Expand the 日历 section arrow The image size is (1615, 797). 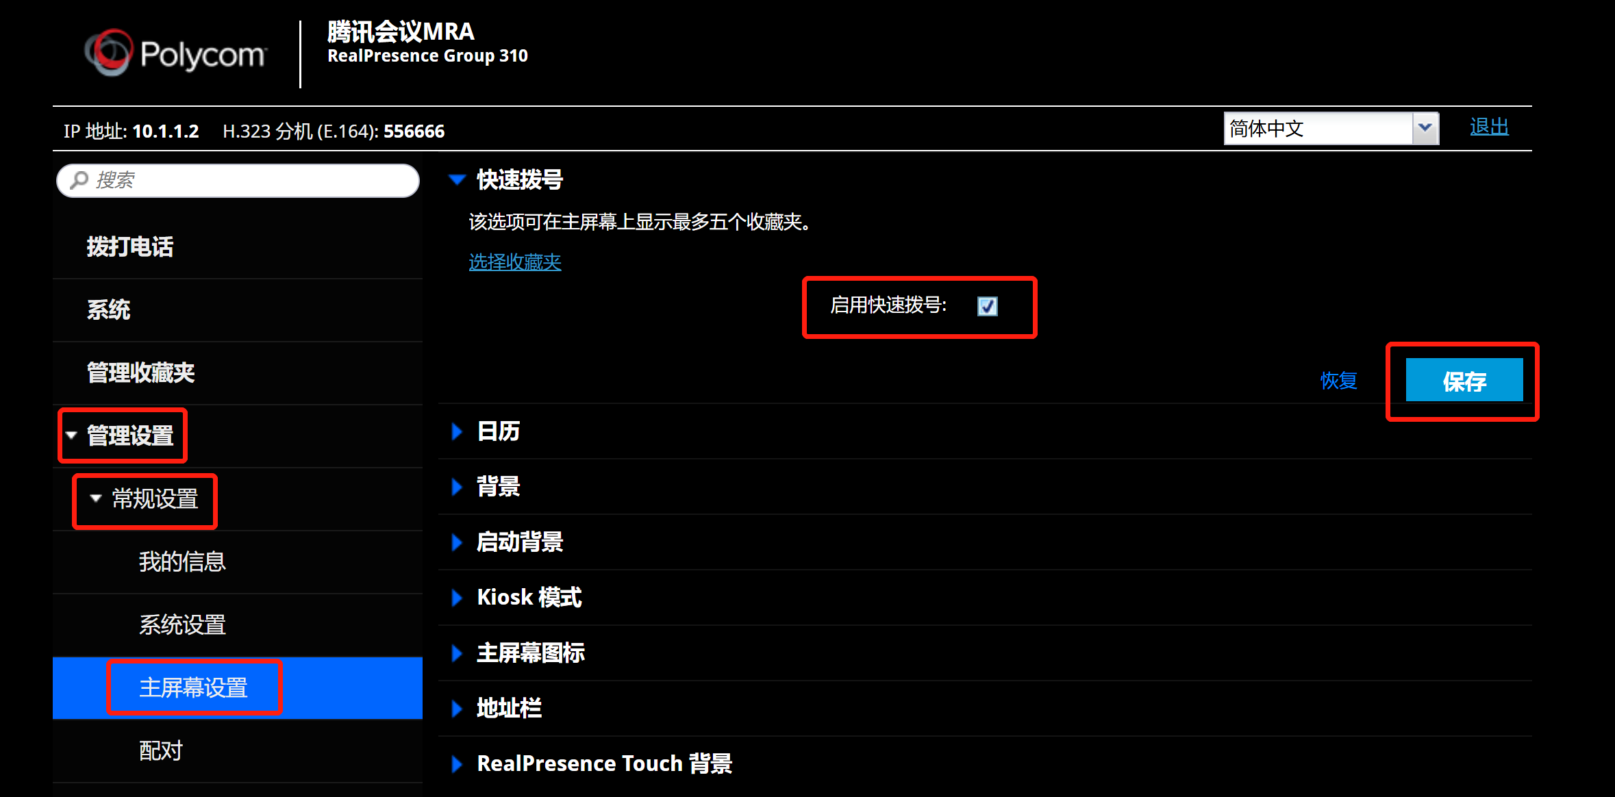(x=457, y=431)
